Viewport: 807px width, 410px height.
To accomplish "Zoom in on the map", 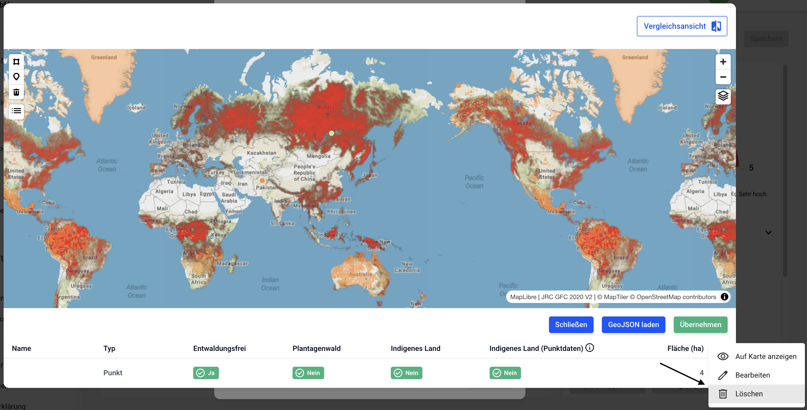I will coord(723,62).
